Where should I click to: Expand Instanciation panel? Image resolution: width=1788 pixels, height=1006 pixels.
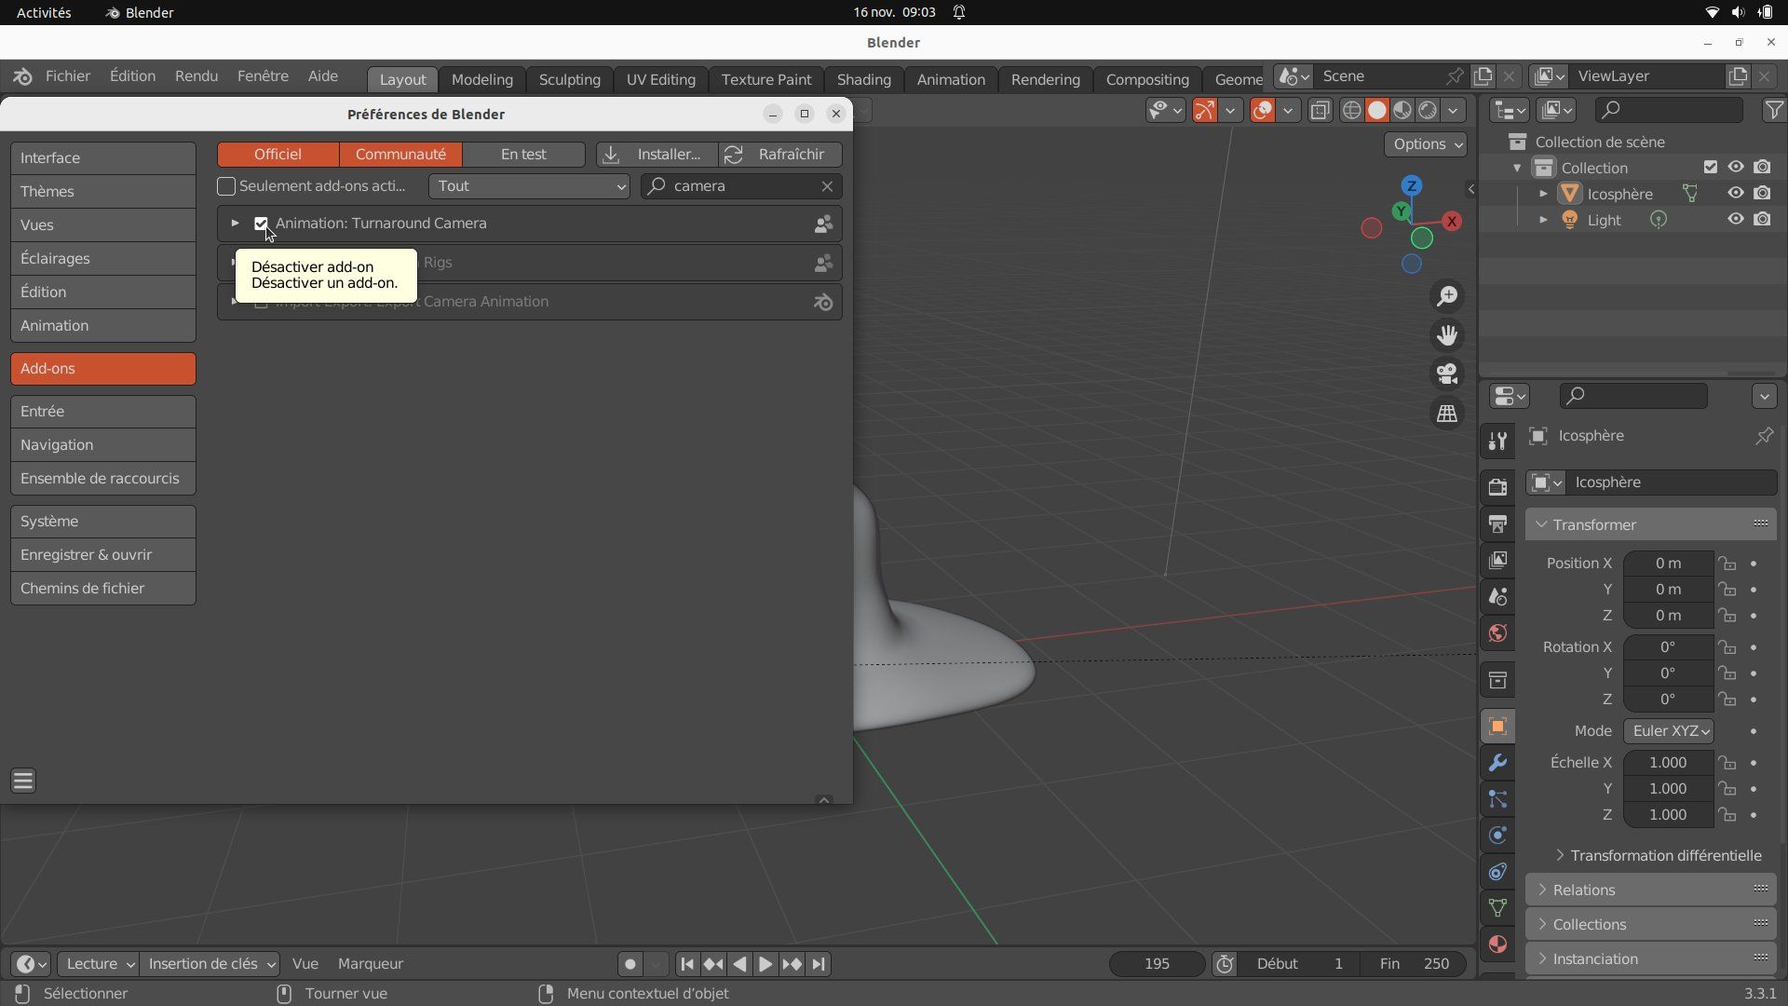click(x=1650, y=958)
